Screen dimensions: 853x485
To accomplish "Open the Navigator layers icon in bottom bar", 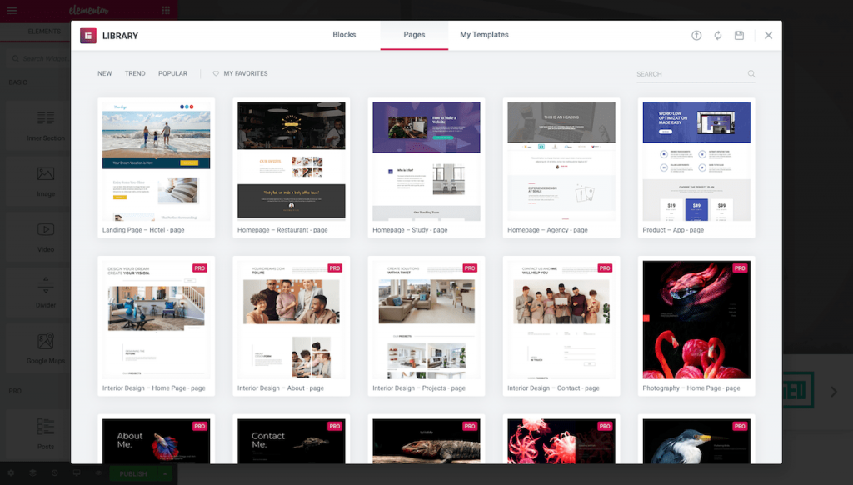I will point(32,473).
